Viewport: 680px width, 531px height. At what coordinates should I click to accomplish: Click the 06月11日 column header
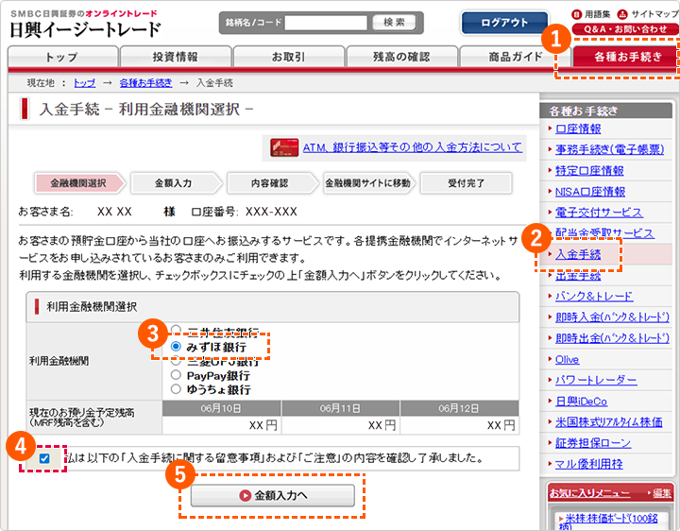340,408
